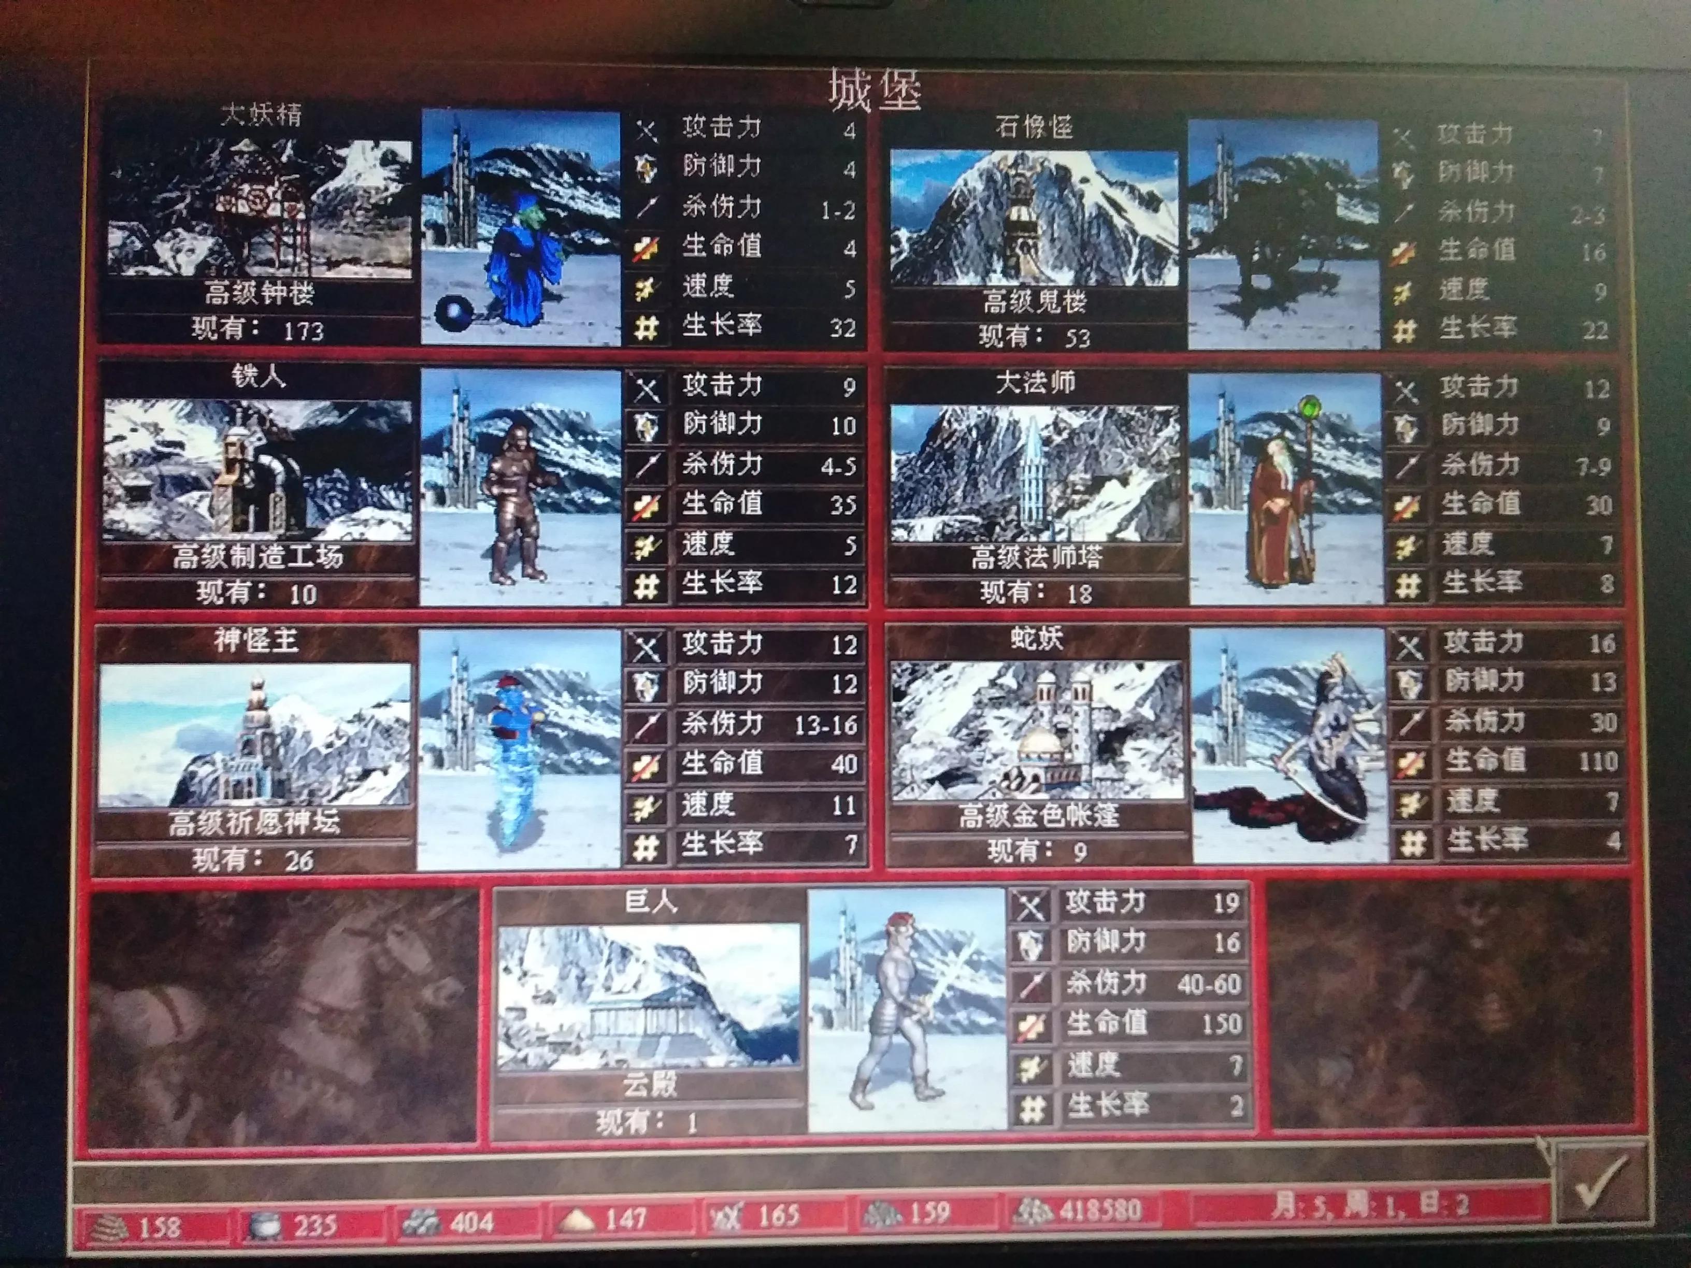
Task: Click the health icon for 大法师
Action: pyautogui.click(x=1408, y=507)
